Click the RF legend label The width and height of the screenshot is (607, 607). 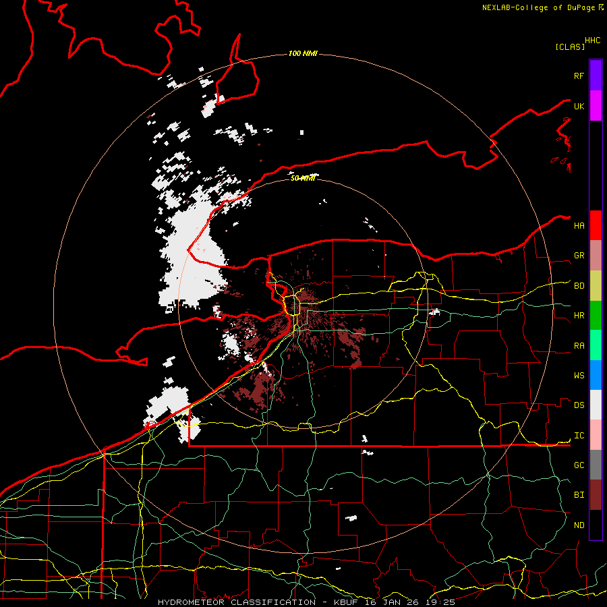(x=579, y=76)
